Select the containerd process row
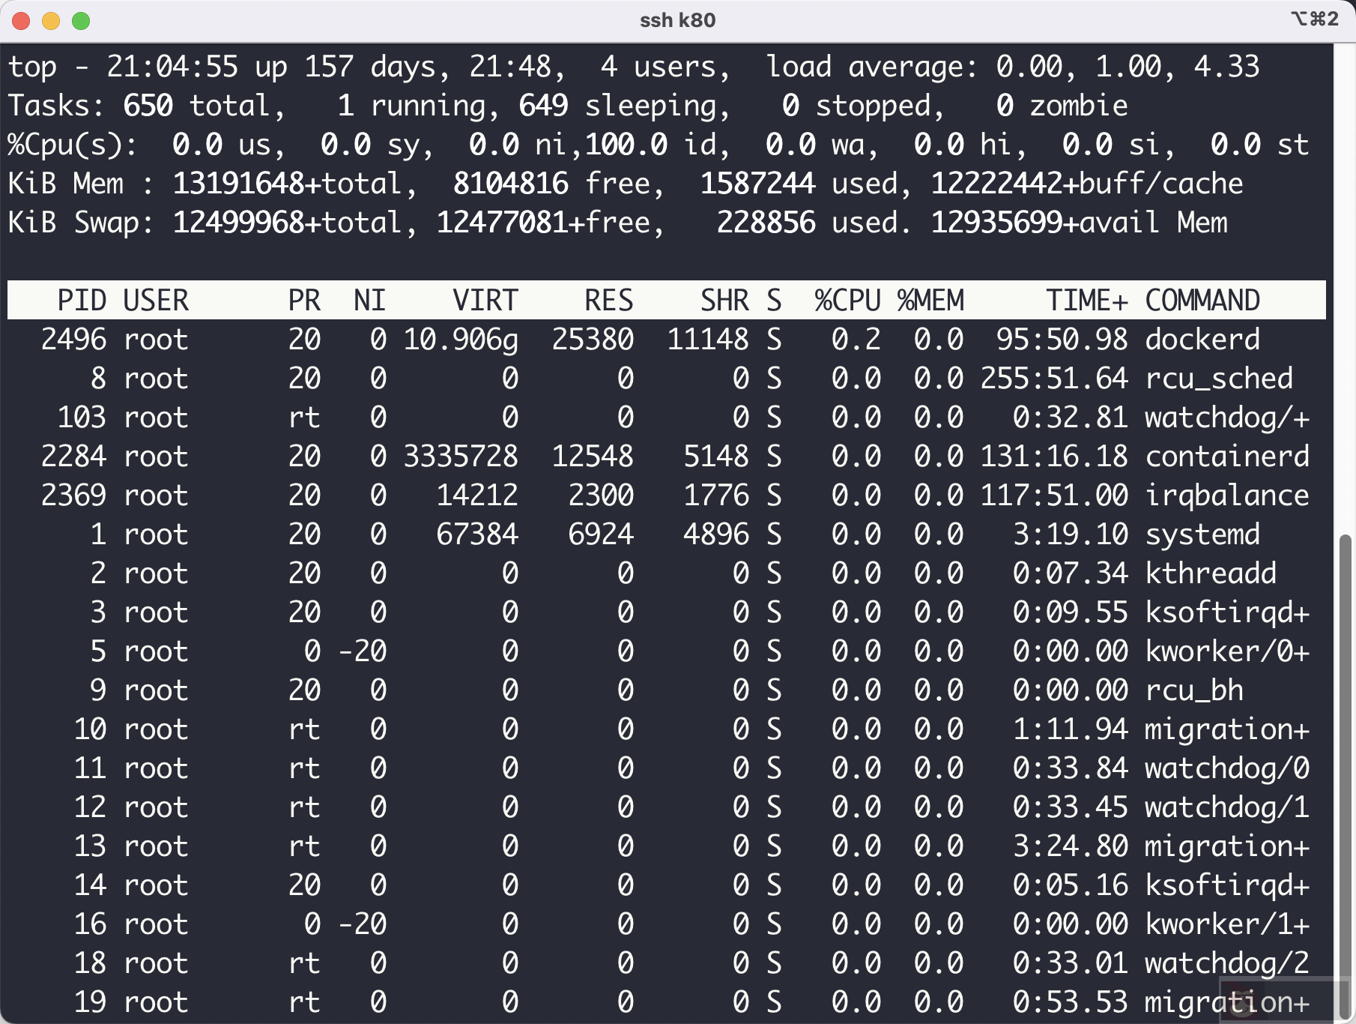The width and height of the screenshot is (1356, 1024). 674,456
